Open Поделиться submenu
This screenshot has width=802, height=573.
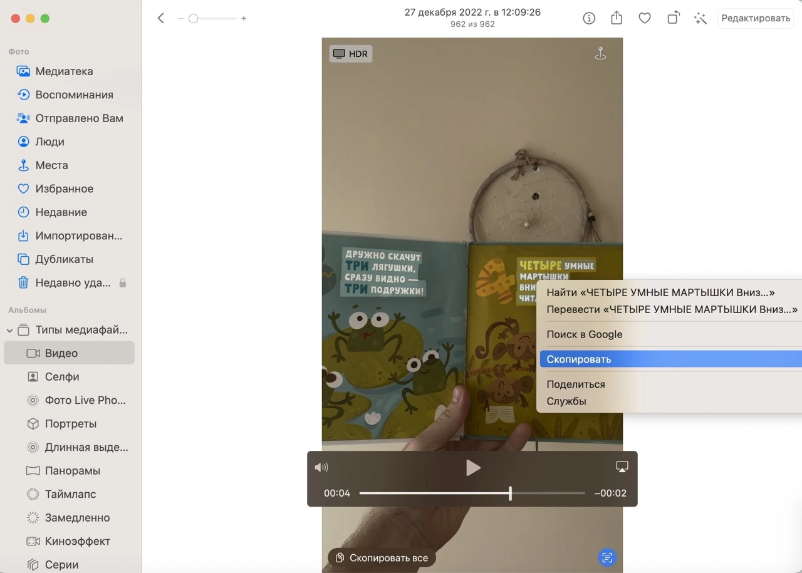coord(670,385)
